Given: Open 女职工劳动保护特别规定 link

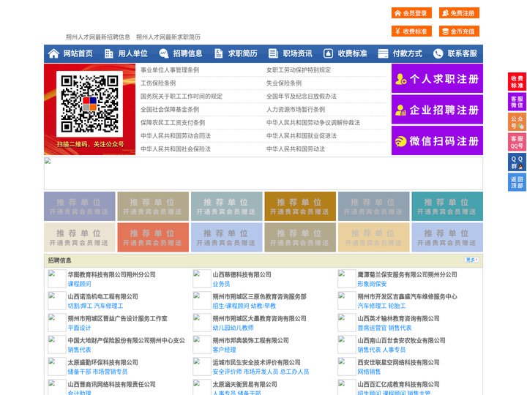Looking at the screenshot, I should (299, 70).
